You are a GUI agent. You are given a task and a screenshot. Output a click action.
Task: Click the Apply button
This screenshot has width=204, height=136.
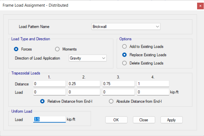(172, 120)
